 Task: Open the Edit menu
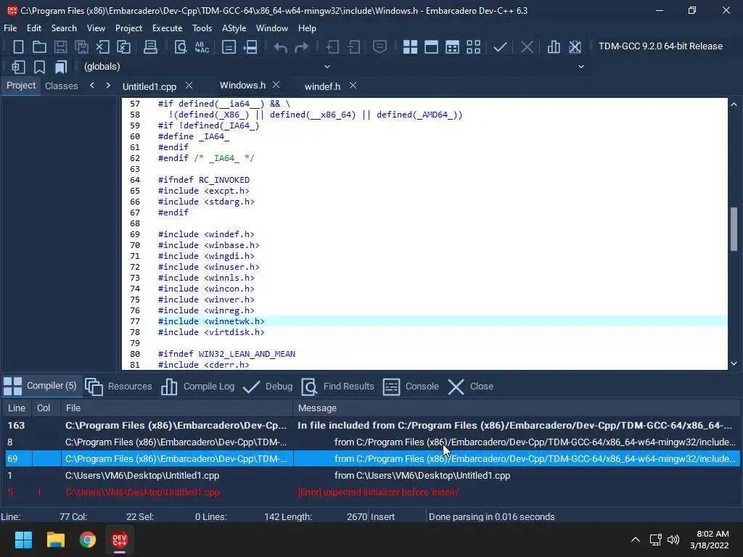pyautogui.click(x=34, y=28)
